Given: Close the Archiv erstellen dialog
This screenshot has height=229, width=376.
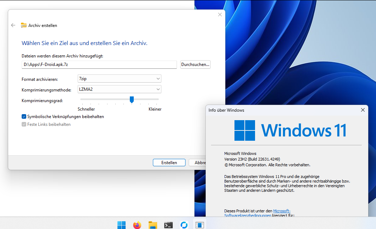Looking at the screenshot, I should [x=220, y=15].
